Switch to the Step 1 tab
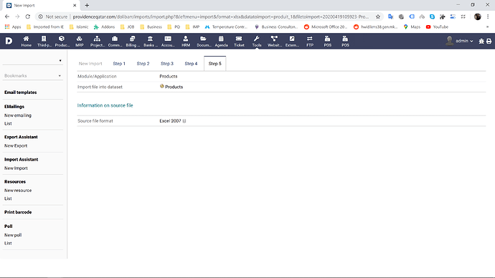 [x=119, y=64]
